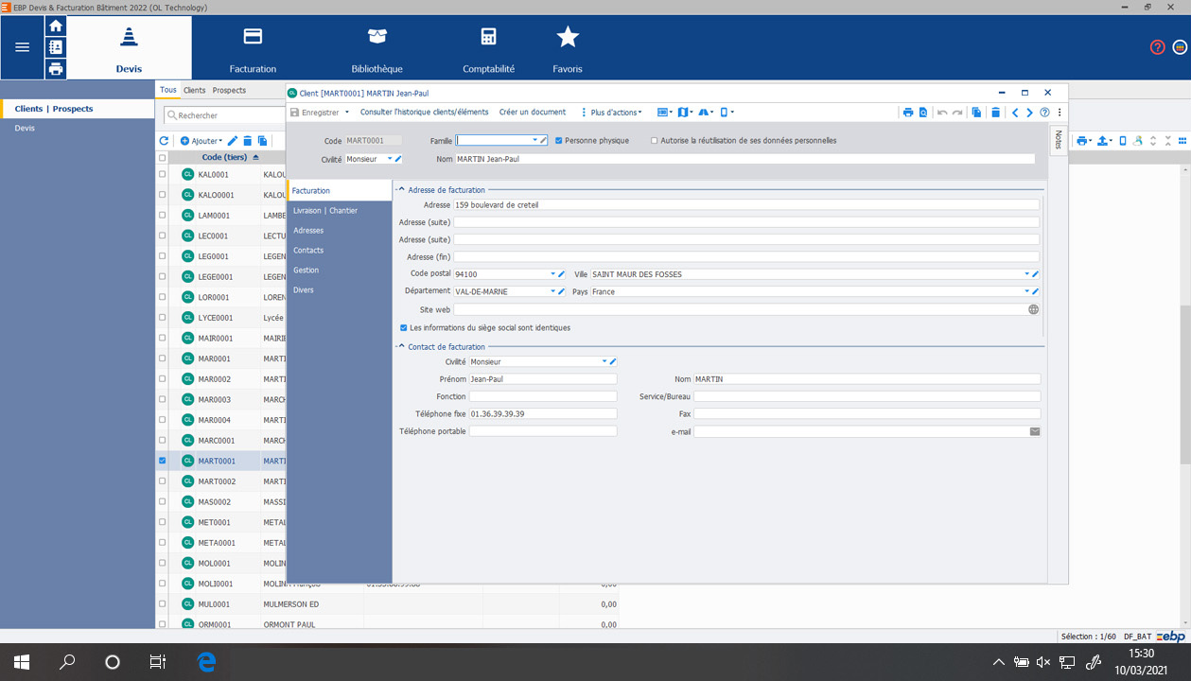Switch to the Prospects tab
The height and width of the screenshot is (681, 1191).
[229, 91]
